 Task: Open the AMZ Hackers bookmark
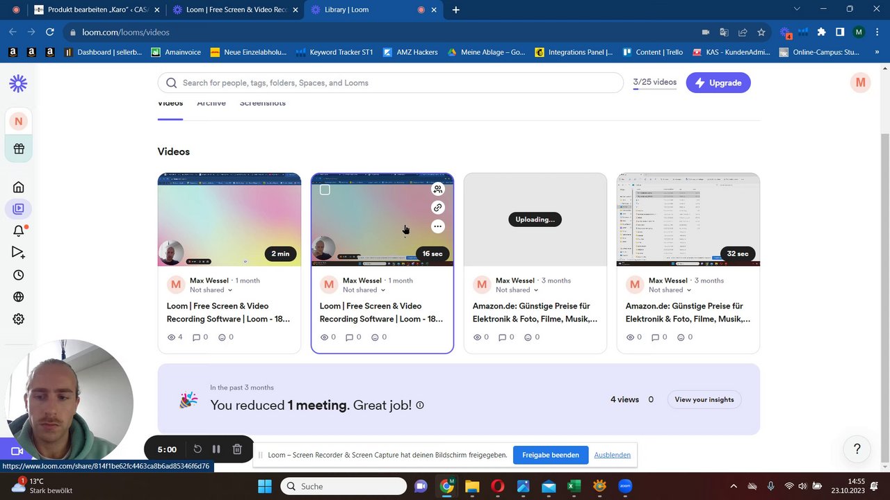pyautogui.click(x=410, y=52)
